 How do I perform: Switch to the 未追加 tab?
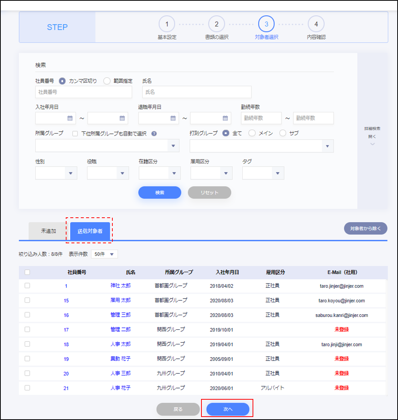[48, 231]
